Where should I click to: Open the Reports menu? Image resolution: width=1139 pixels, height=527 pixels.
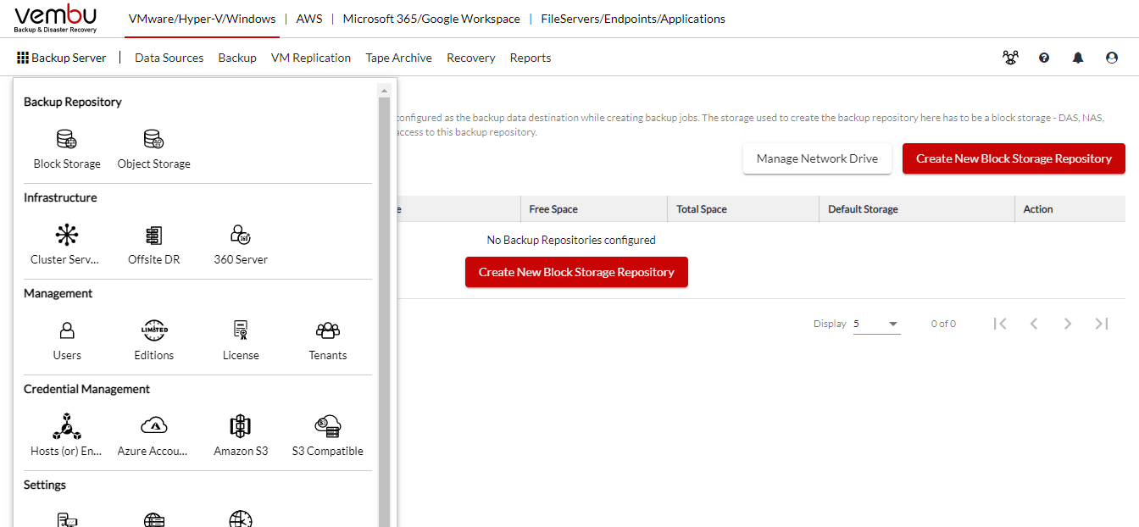click(x=531, y=58)
